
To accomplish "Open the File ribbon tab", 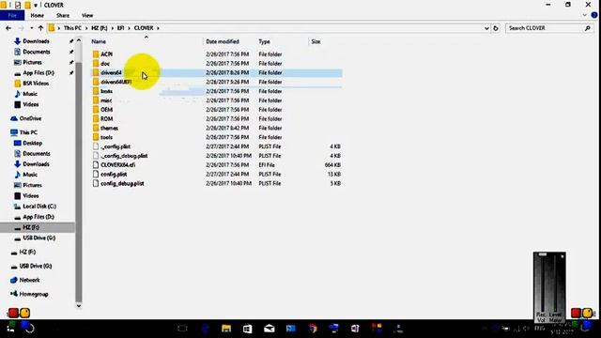I will pyautogui.click(x=12, y=15).
